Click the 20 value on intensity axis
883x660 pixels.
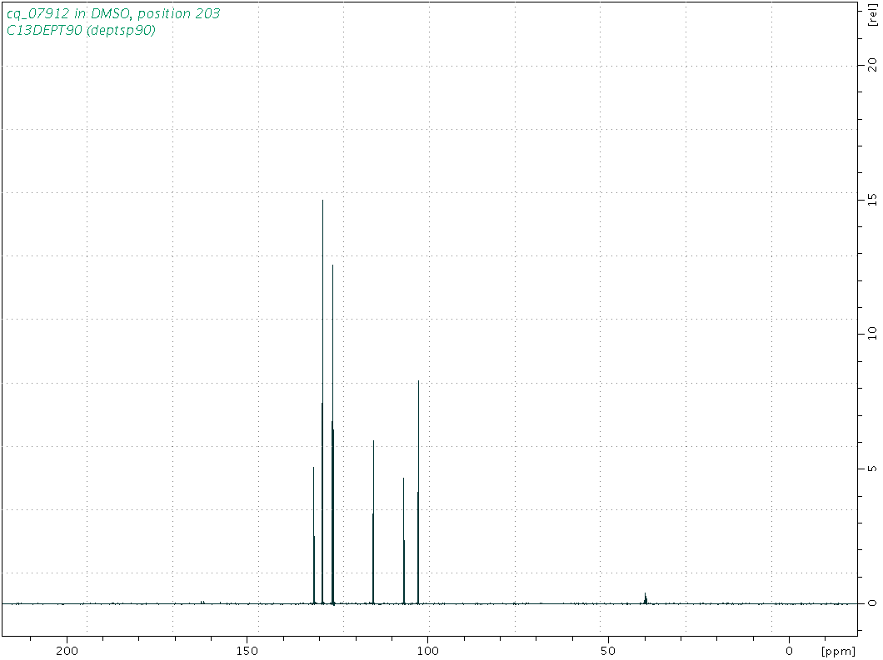872,65
